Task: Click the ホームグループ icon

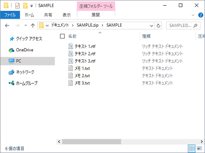Action: (x=11, y=83)
